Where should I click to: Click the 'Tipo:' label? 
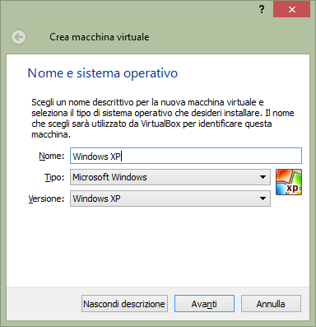pyautogui.click(x=54, y=177)
